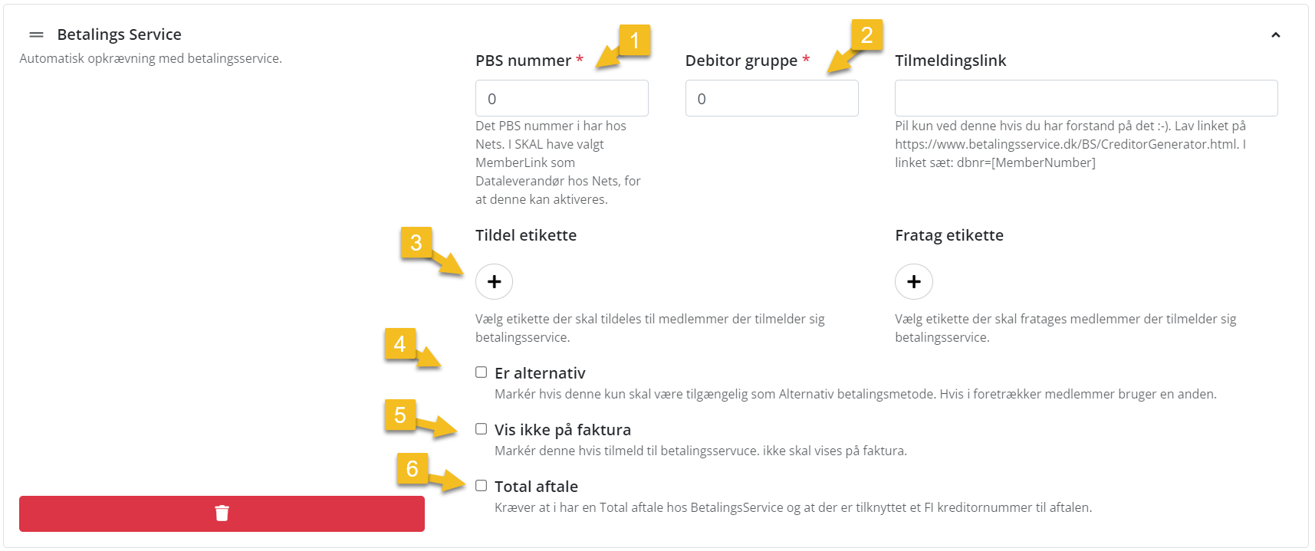
Task: Delete this payment method with trash button
Action: point(222,513)
